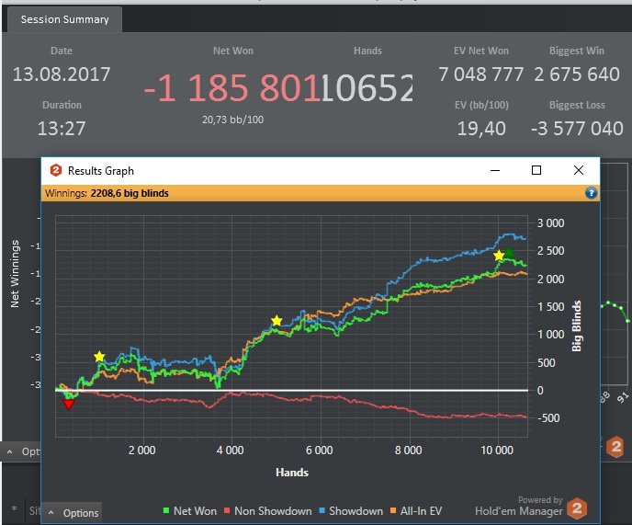
Task: Maximize the Results Graph window
Action: coord(536,170)
